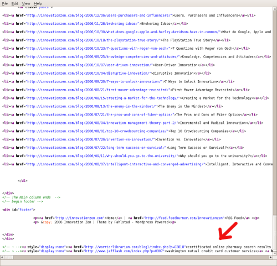Click the text 'Incremental and Radical Innovation'

pyautogui.click(x=213, y=123)
